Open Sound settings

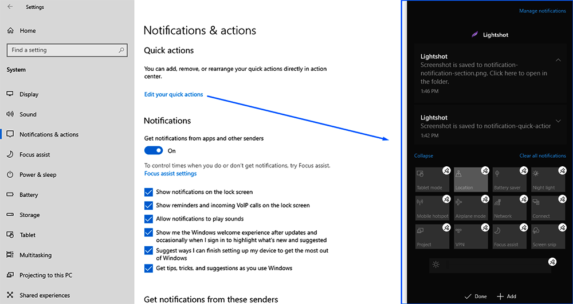(22, 114)
